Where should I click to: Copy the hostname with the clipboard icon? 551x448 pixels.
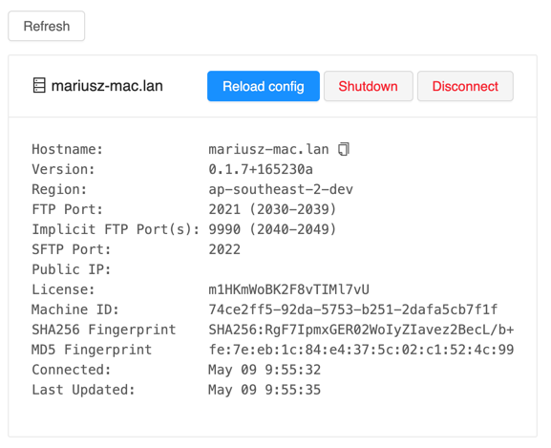click(x=344, y=149)
